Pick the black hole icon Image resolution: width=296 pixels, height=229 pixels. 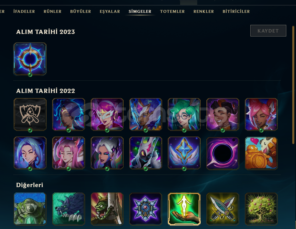223,153
